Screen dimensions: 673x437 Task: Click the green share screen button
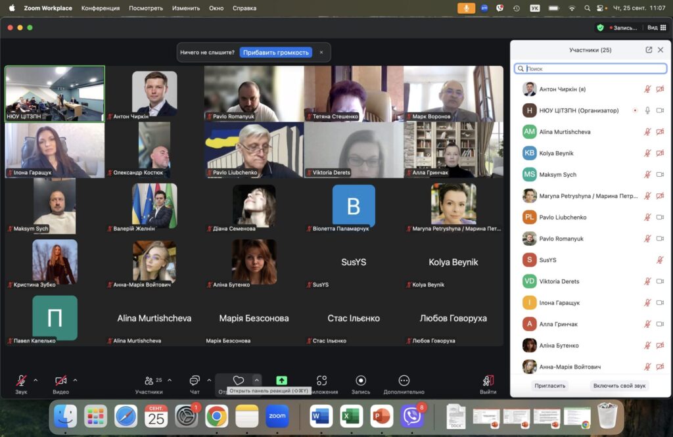(281, 380)
